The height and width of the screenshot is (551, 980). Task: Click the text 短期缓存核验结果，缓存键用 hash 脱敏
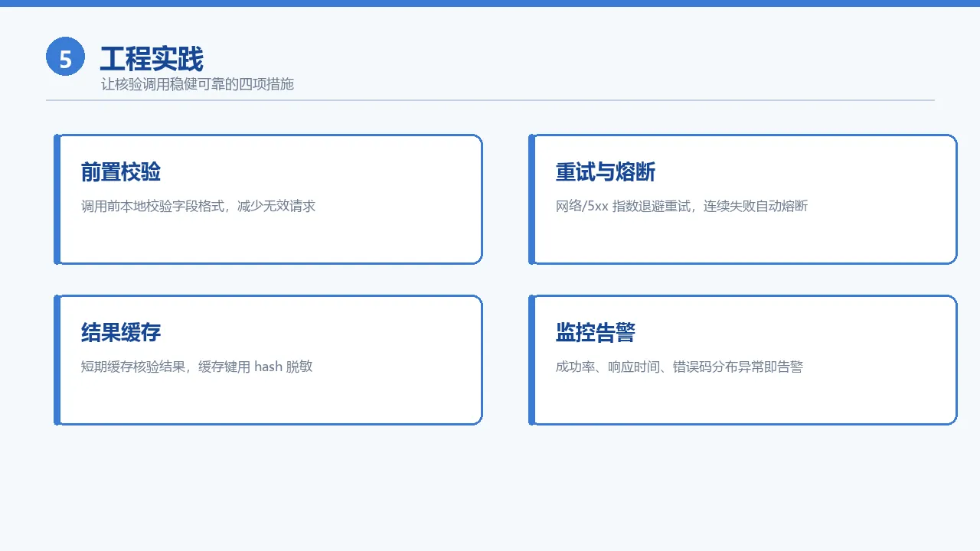(197, 367)
